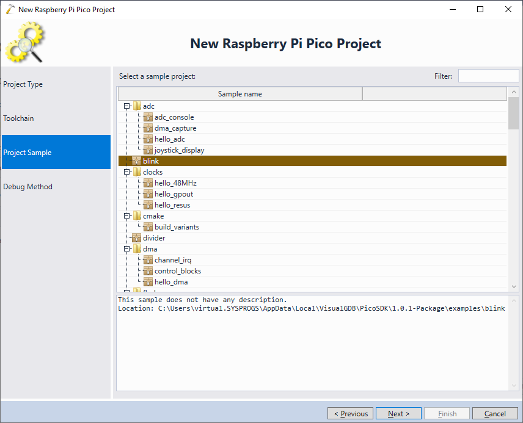Click the build_variants sample icon

point(148,227)
